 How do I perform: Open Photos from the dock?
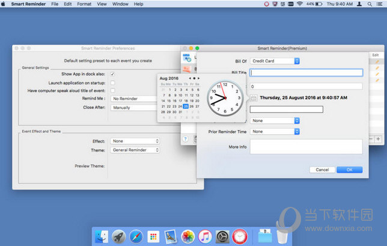188,236
